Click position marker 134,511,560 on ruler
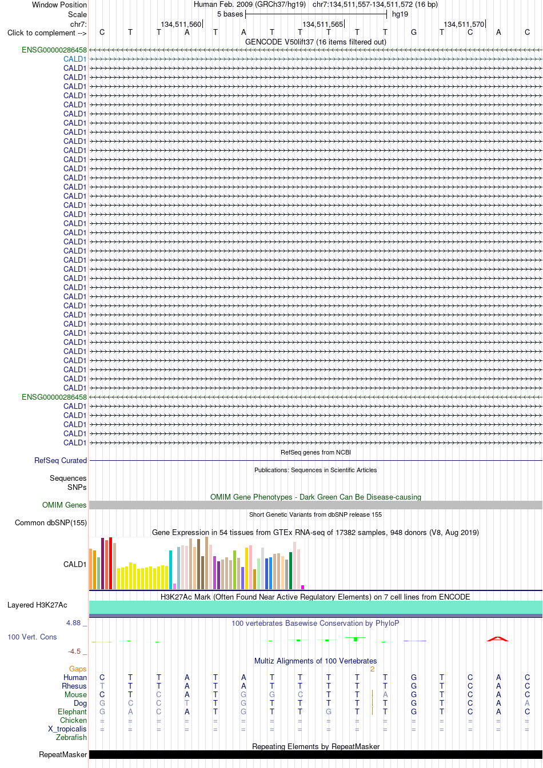 pyautogui.click(x=181, y=24)
